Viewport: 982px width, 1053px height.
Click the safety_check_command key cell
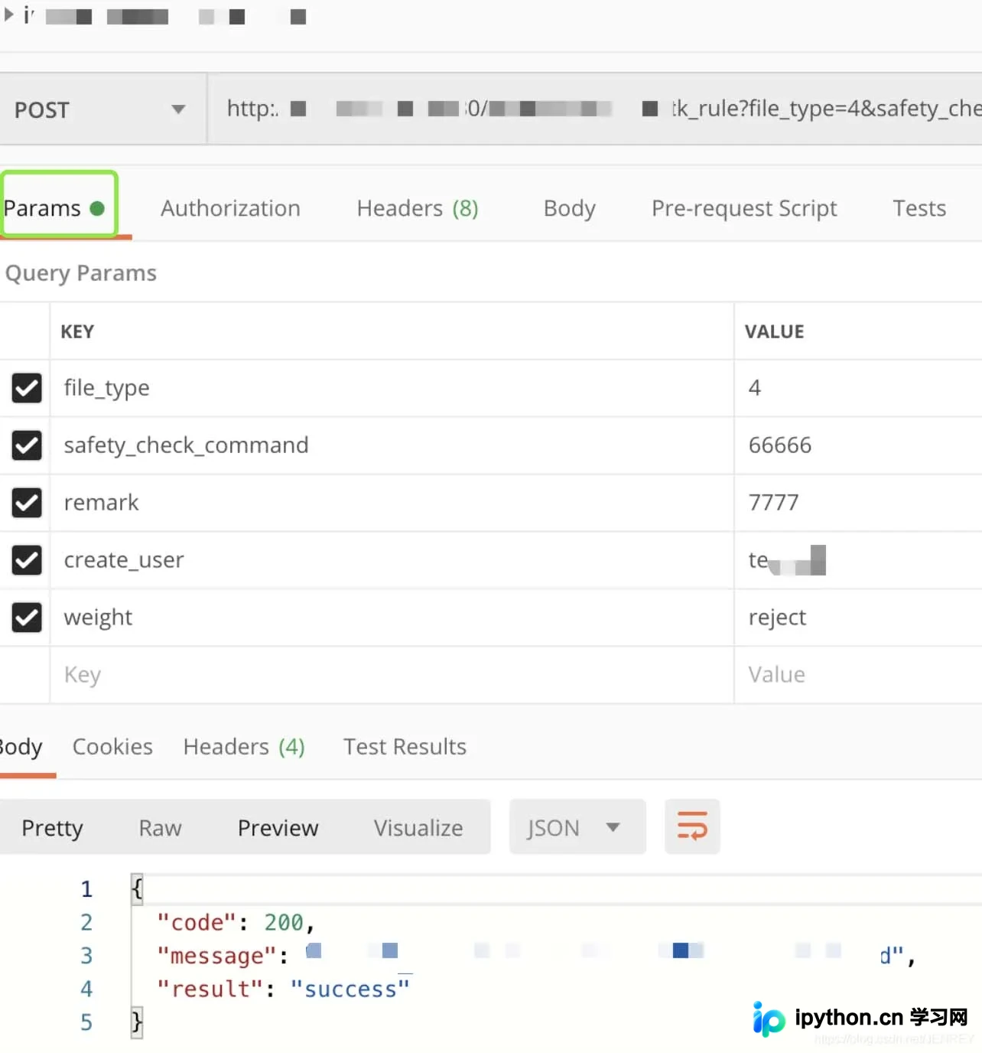click(392, 445)
